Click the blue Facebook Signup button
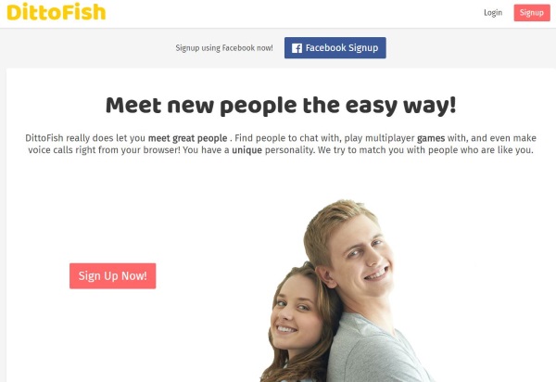This screenshot has height=382, width=556. [335, 48]
